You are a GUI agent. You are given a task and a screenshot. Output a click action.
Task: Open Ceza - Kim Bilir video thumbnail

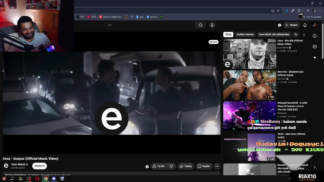[250, 54]
